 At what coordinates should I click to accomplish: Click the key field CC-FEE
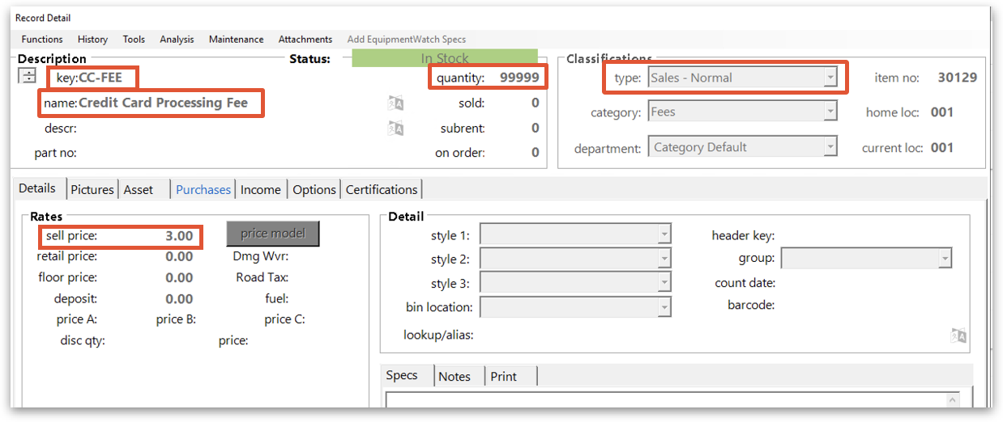[100, 78]
